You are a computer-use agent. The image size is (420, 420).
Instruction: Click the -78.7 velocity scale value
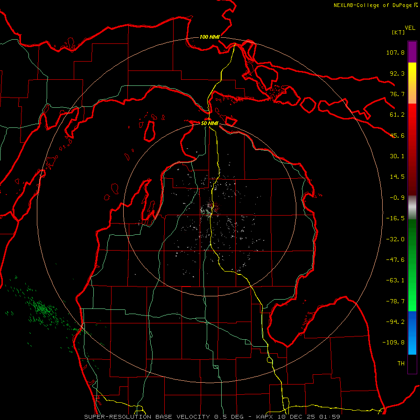[395, 301]
